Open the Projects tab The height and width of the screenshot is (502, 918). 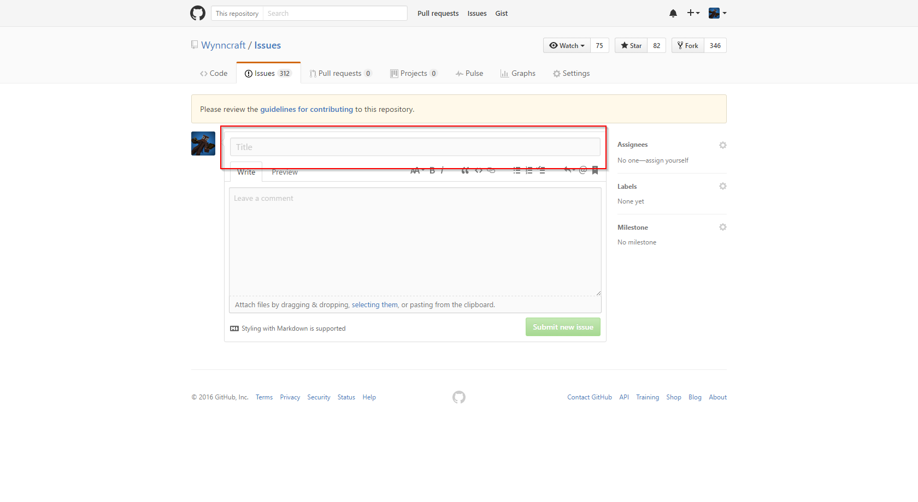tap(414, 73)
